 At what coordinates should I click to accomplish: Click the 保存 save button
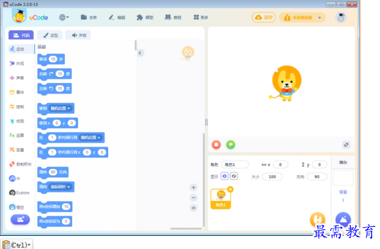pyautogui.click(x=264, y=18)
